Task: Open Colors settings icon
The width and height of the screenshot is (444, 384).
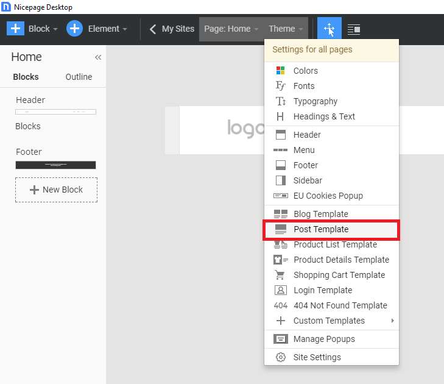Action: (280, 70)
